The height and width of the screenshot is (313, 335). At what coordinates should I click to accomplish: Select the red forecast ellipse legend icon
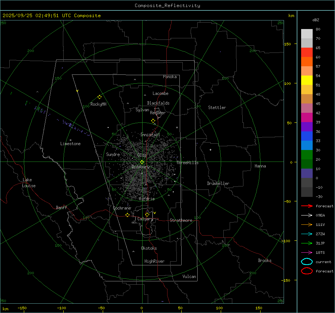[x=307, y=271]
